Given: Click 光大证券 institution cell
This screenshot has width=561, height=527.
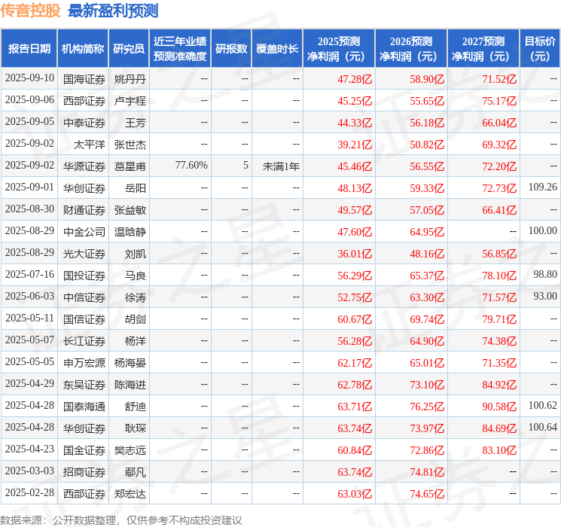Looking at the screenshot, I should click(84, 254).
